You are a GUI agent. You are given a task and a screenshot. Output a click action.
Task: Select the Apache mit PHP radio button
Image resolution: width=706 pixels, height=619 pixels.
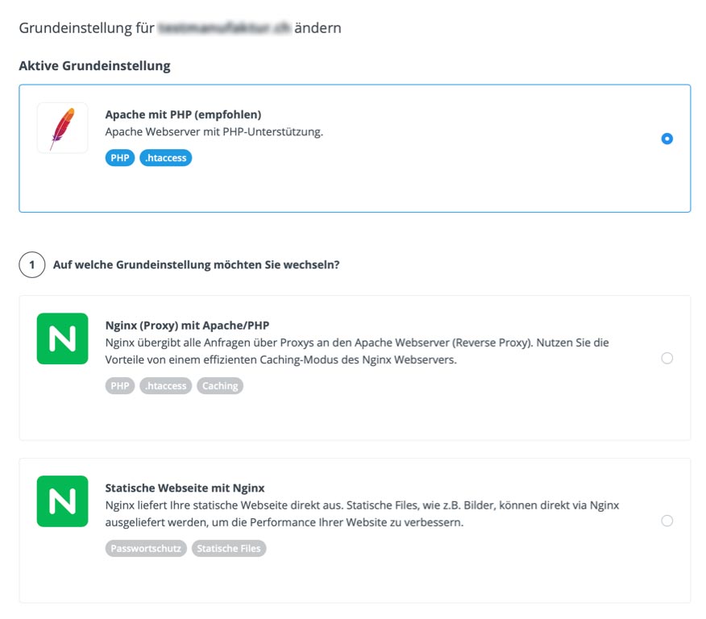pyautogui.click(x=667, y=139)
